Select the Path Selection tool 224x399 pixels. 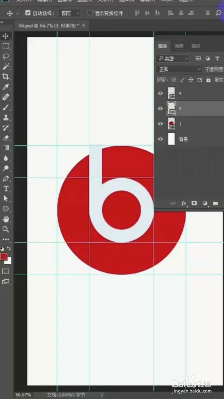click(x=6, y=199)
